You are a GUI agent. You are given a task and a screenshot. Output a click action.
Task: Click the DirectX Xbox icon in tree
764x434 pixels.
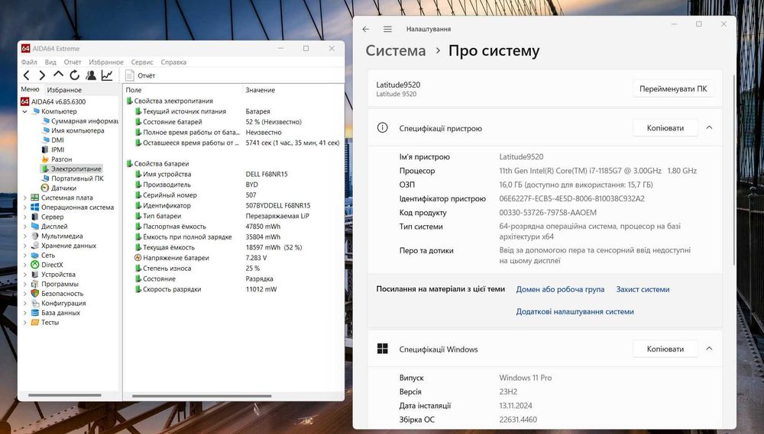coord(34,265)
